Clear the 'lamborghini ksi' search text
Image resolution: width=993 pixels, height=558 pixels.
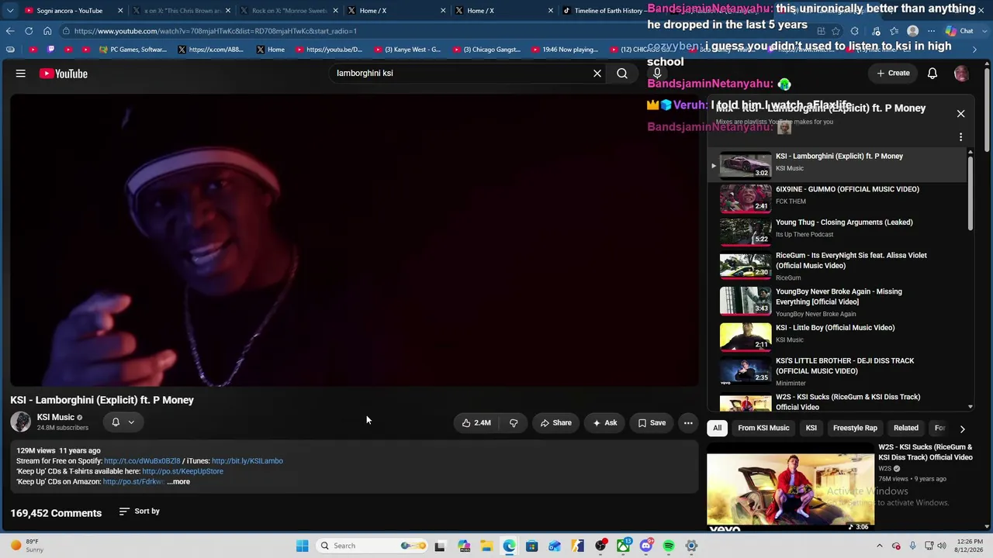[x=597, y=74]
